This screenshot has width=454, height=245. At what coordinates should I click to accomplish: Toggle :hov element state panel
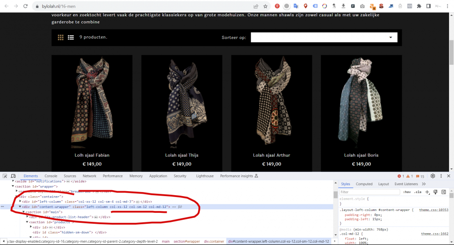407,192
